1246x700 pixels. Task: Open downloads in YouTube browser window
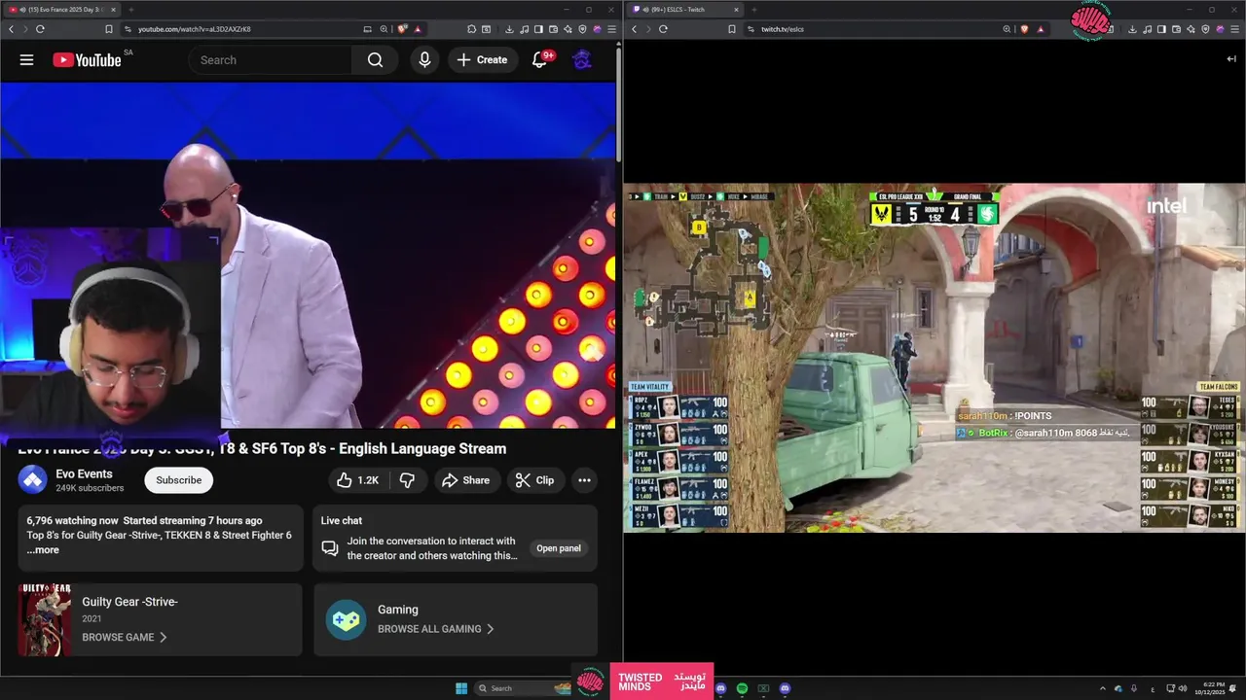coord(509,29)
